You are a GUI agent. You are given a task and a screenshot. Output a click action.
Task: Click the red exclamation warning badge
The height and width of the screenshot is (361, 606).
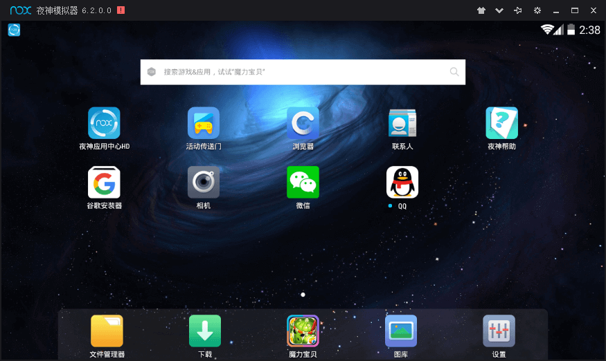pos(121,10)
